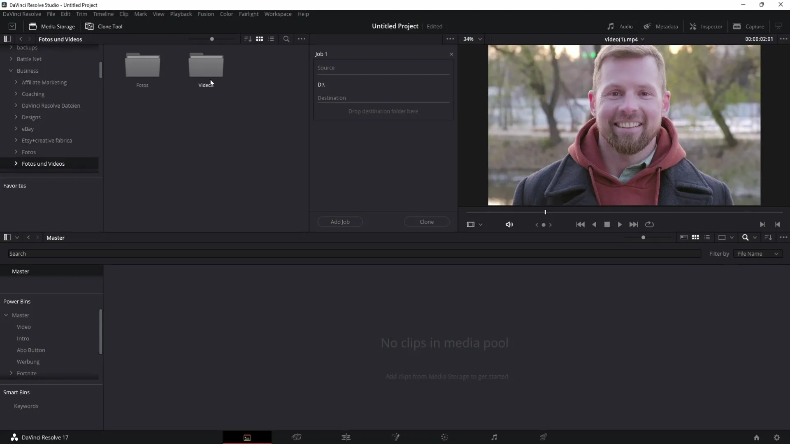Click the Clone button in Job dialog
Image resolution: width=790 pixels, height=444 pixels.
(x=426, y=221)
